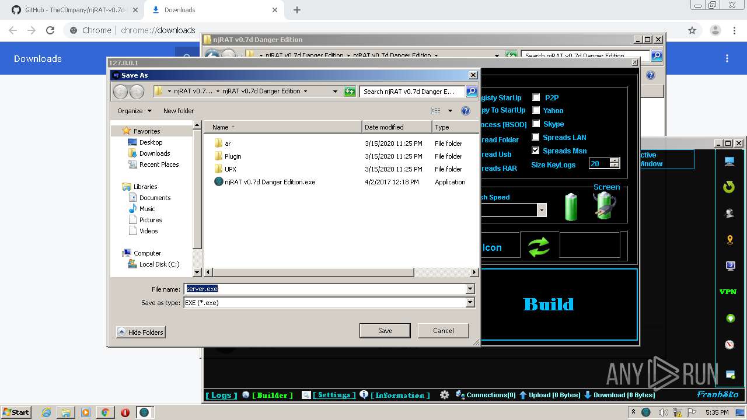Viewport: 747px width, 420px height.
Task: Click the New folder button
Action: coord(179,111)
